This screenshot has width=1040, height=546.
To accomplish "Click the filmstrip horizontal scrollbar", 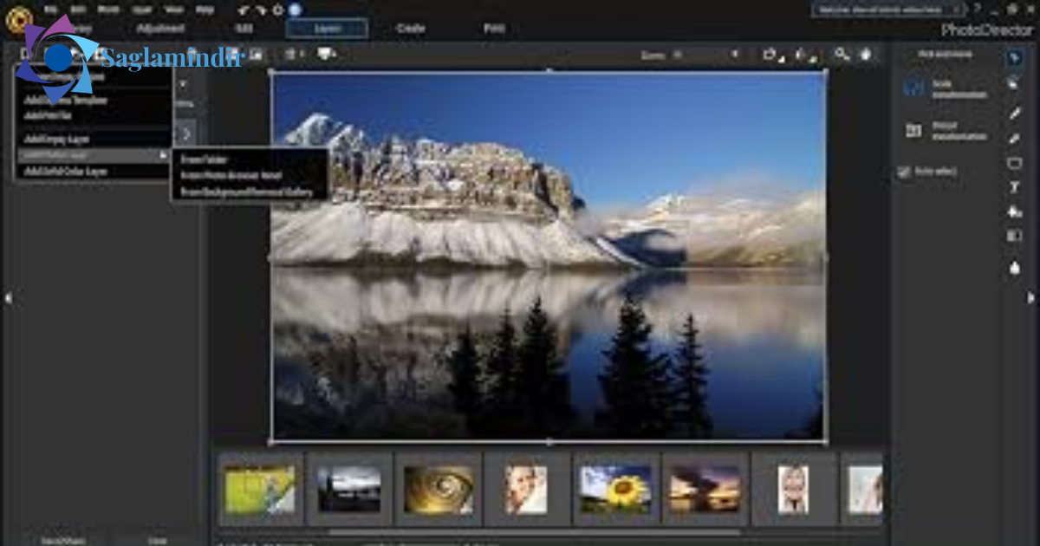I will [533, 532].
